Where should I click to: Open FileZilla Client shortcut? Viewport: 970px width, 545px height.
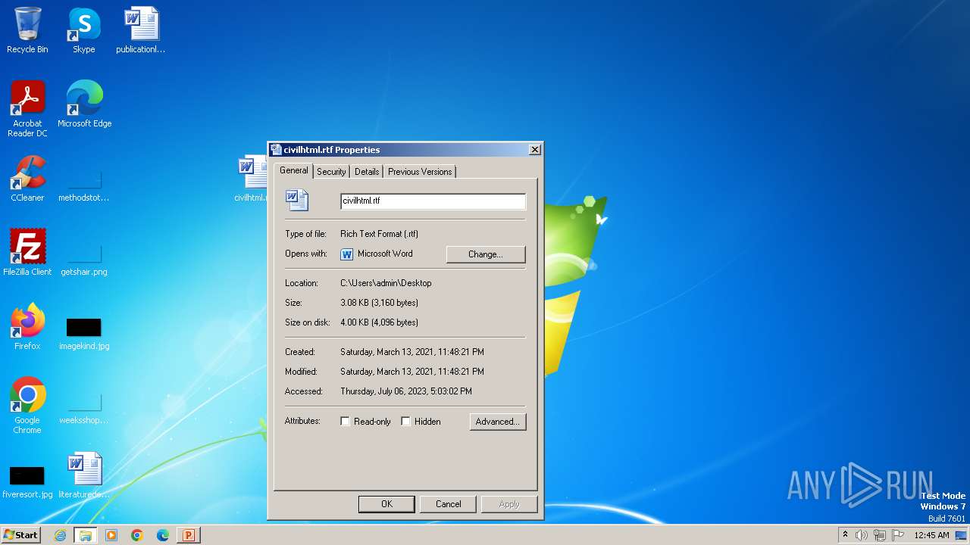point(27,252)
